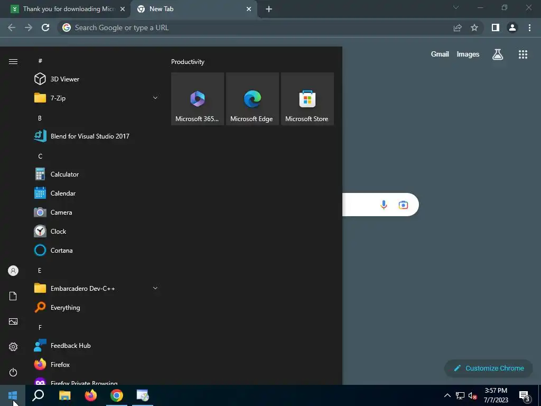Close the Thank you for downloading tab
Screen dimensions: 541x406
click(123, 9)
